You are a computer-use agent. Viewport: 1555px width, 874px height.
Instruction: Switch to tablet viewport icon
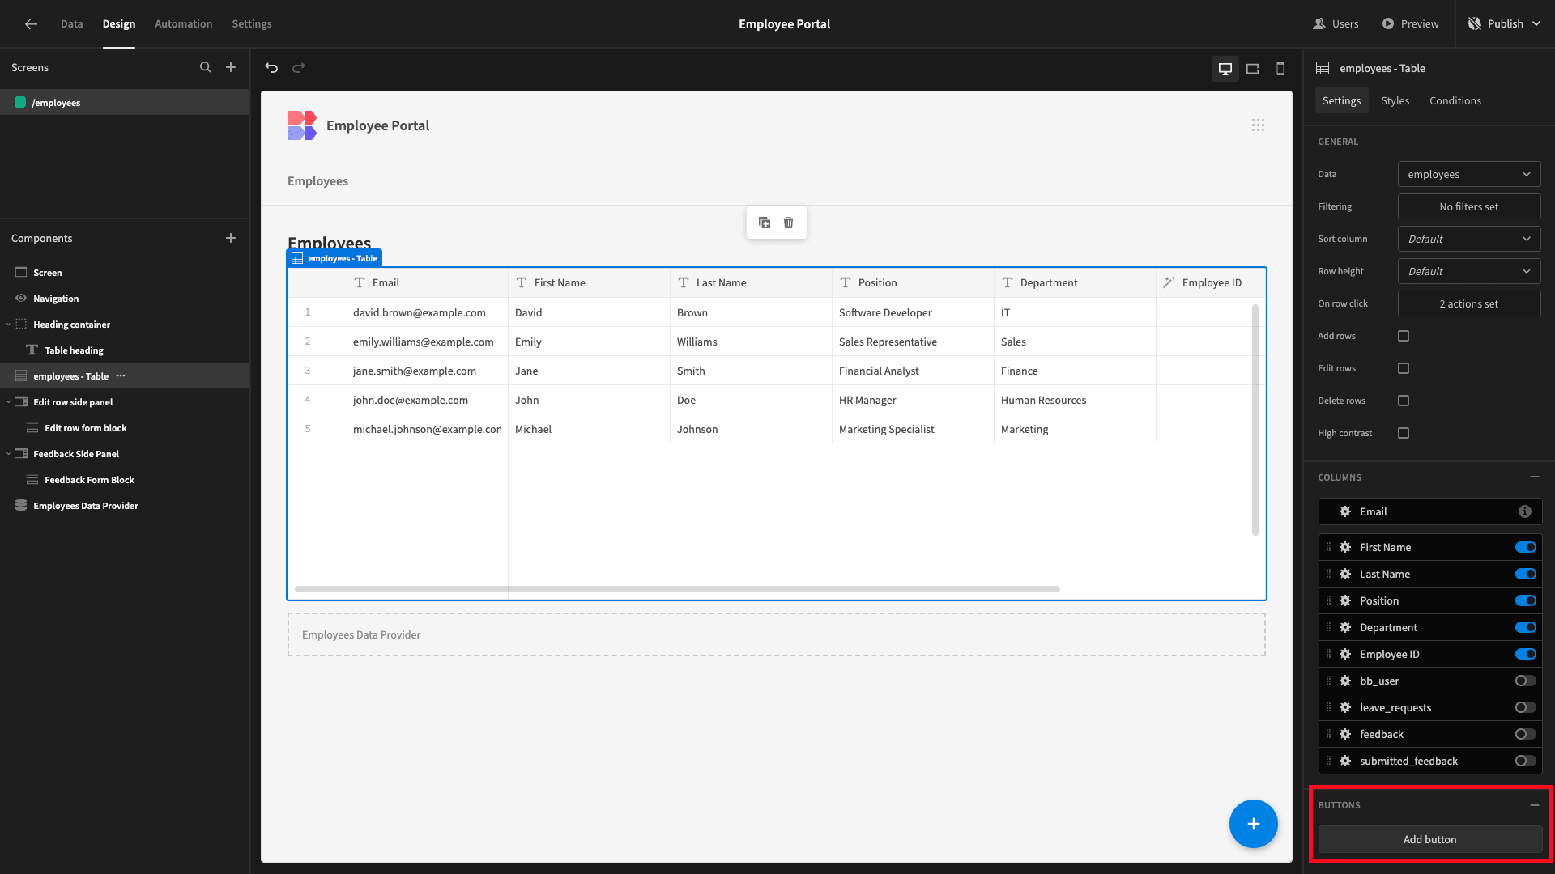[1253, 67]
